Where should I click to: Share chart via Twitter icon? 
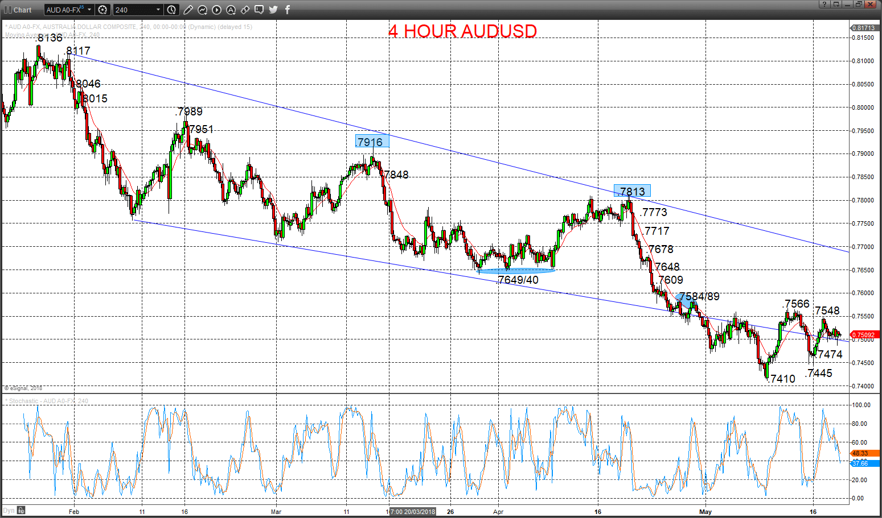click(x=273, y=10)
